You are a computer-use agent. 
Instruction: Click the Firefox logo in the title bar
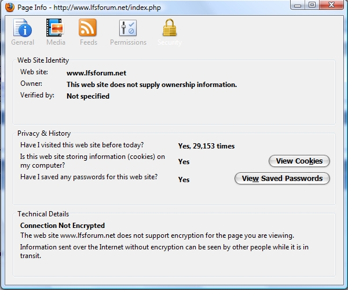[x=10, y=6]
